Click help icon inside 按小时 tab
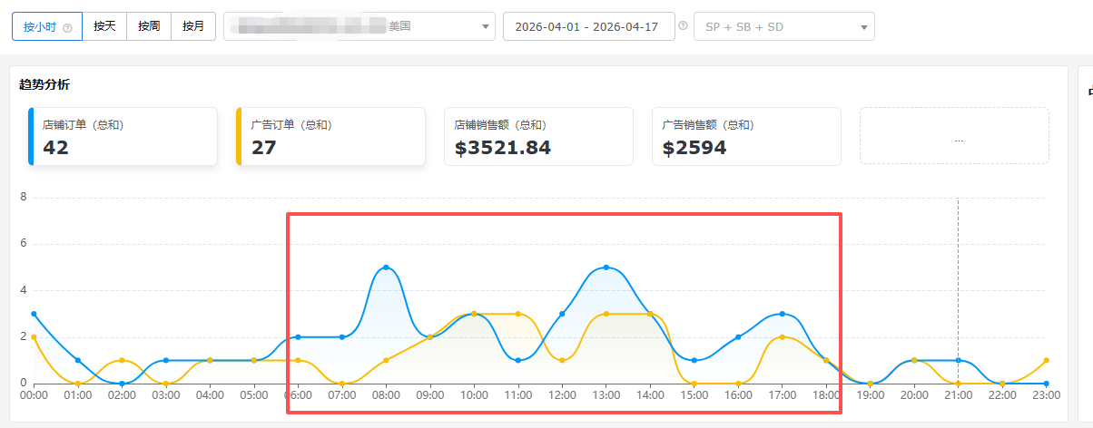The image size is (1093, 428). 67,27
